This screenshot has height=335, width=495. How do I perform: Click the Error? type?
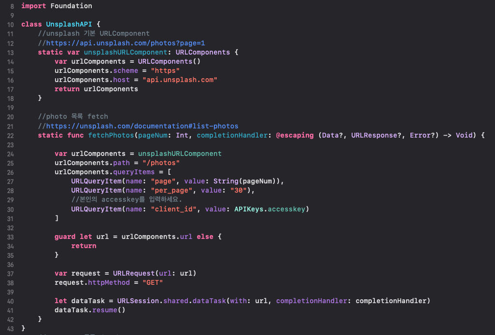coord(423,135)
